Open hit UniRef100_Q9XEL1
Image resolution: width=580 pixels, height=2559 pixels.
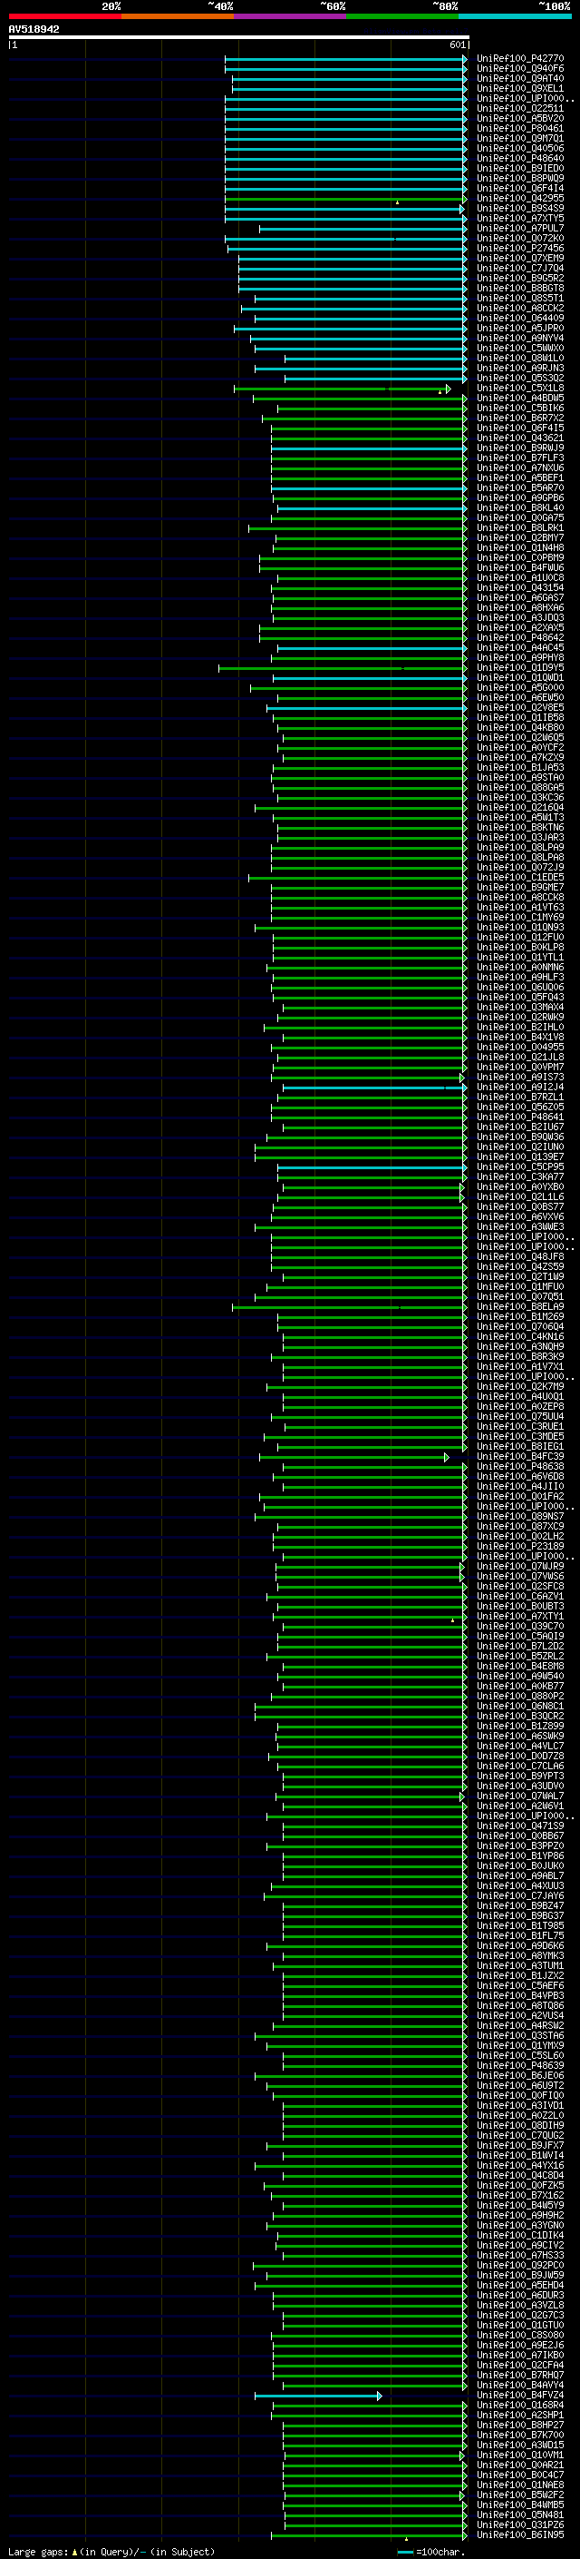[x=519, y=88]
